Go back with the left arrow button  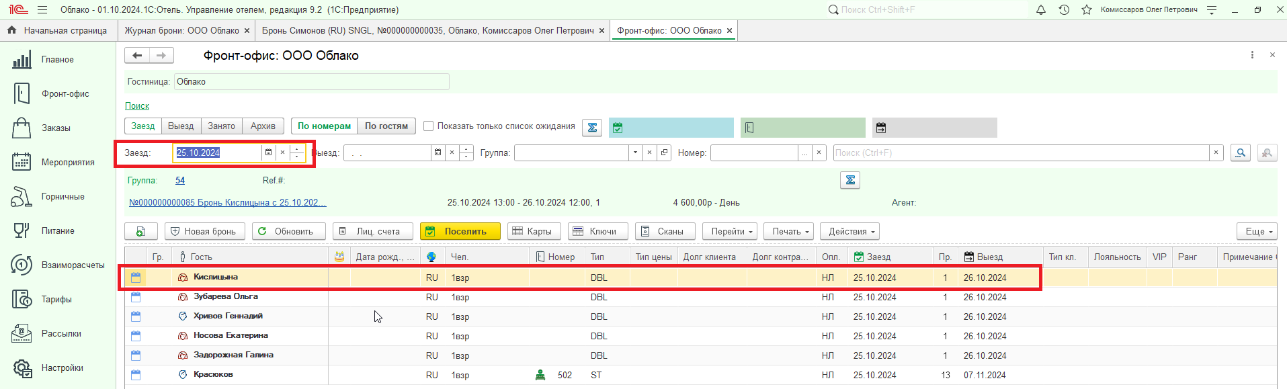[137, 56]
